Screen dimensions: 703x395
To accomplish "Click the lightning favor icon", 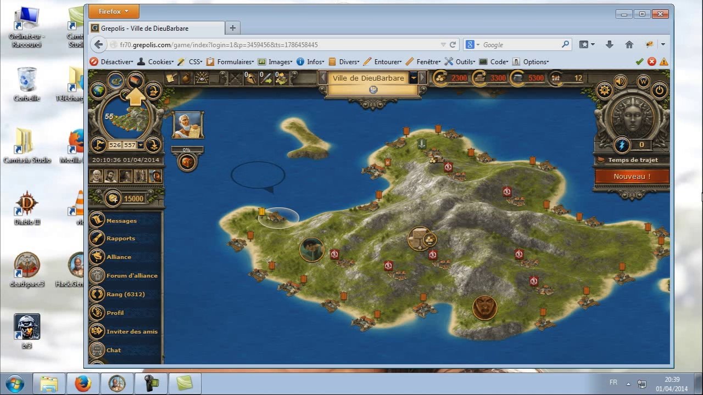I will pyautogui.click(x=622, y=145).
